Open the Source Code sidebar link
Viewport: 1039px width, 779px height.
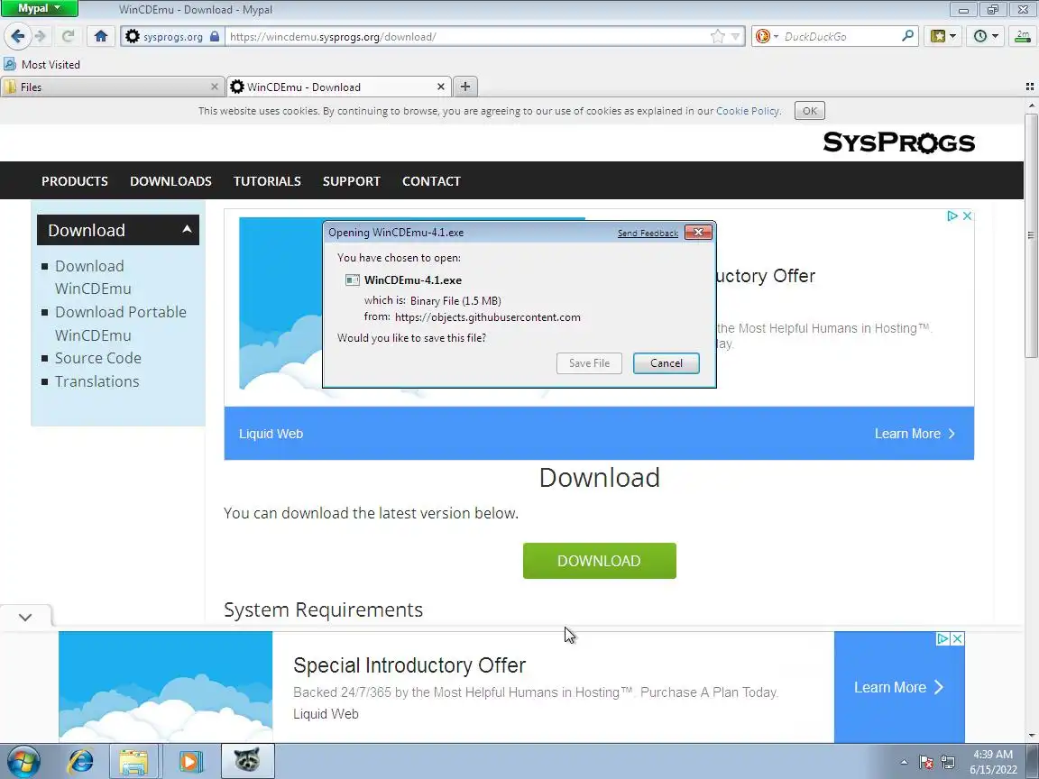click(x=98, y=358)
